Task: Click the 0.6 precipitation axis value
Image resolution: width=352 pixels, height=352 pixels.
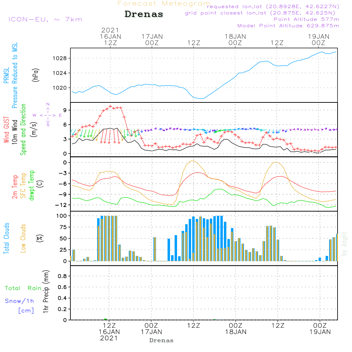Action: tap(62, 287)
